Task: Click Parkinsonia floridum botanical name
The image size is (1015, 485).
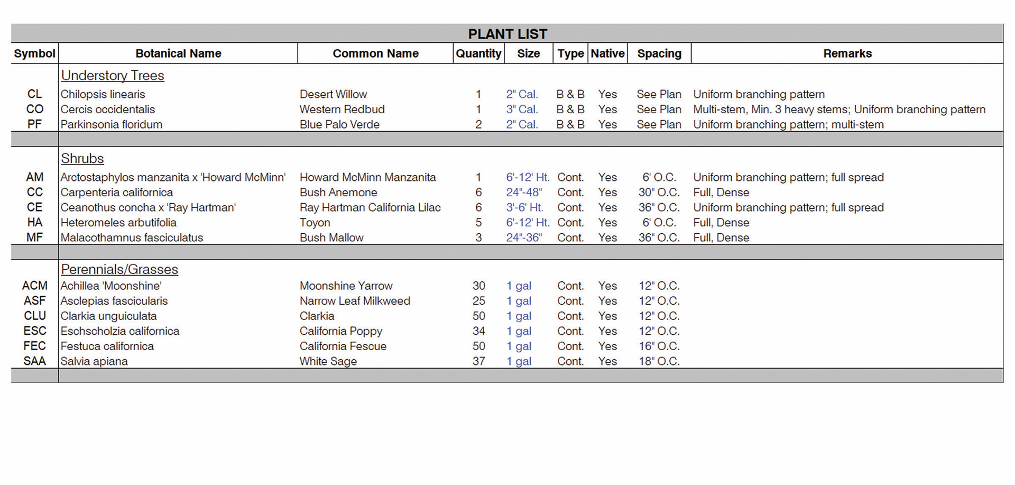Action: [112, 124]
